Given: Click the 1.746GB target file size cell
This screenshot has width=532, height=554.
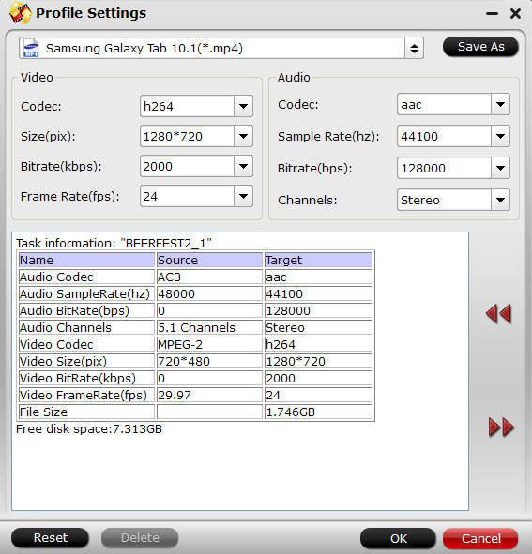Looking at the screenshot, I should pyautogui.click(x=318, y=412).
